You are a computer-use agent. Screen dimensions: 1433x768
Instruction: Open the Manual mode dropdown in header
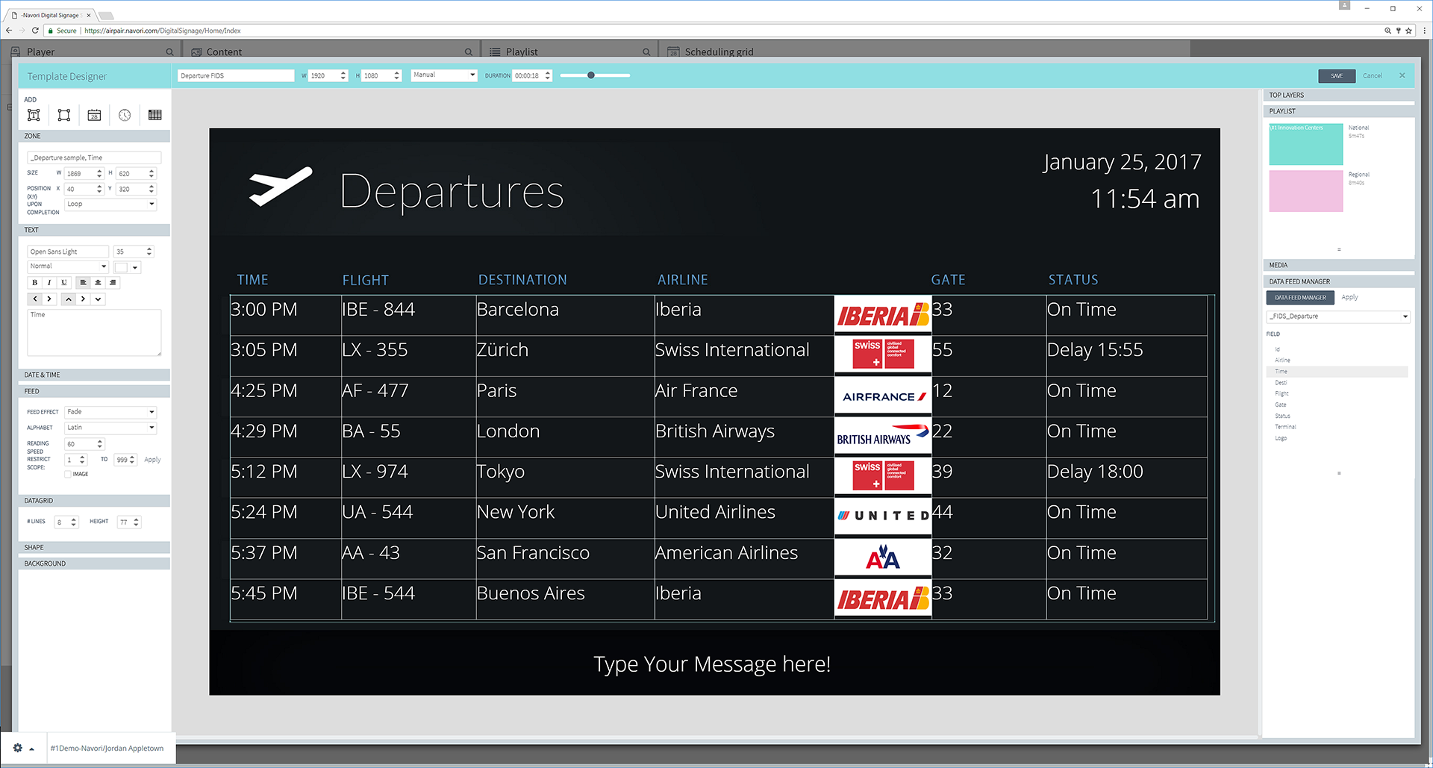click(444, 75)
